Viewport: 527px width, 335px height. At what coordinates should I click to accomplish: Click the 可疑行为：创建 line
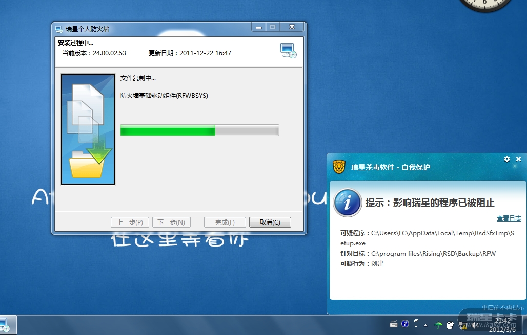pyautogui.click(x=361, y=263)
